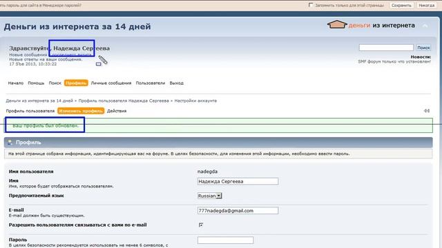Screen dimensions: 442x248
Task: Open the Поиск menu item
Action: (x=55, y=83)
